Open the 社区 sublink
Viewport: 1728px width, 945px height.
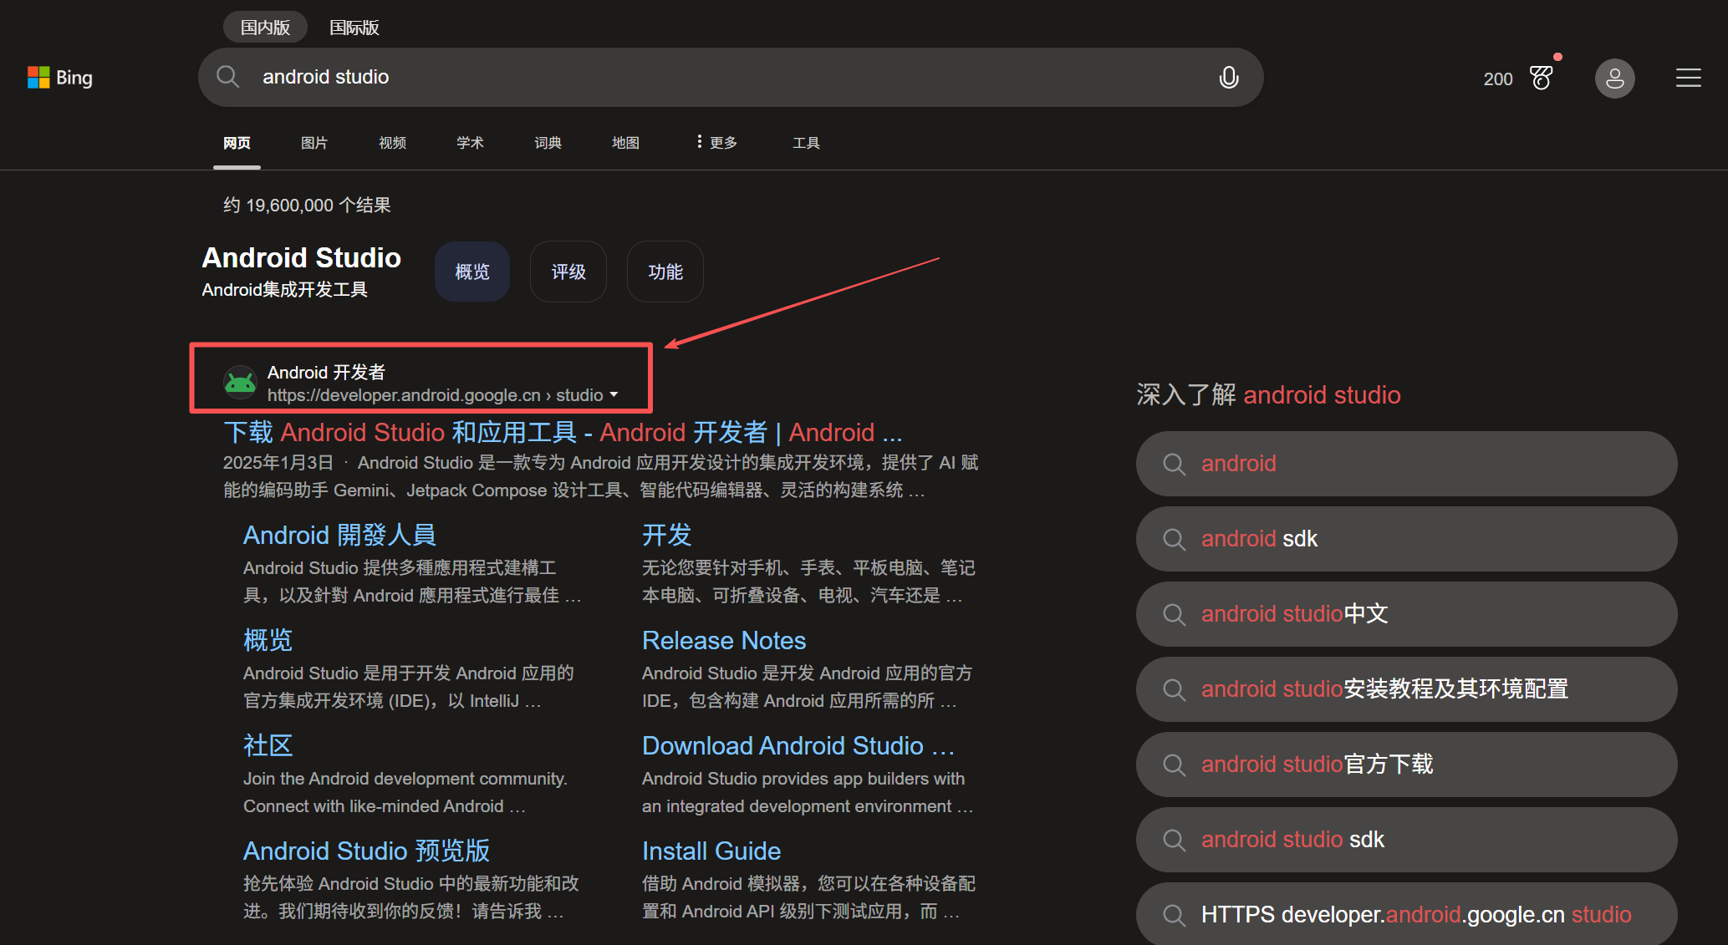pos(268,745)
